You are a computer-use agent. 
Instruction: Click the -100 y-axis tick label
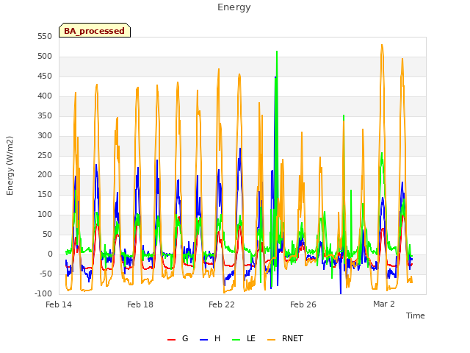click(x=43, y=293)
